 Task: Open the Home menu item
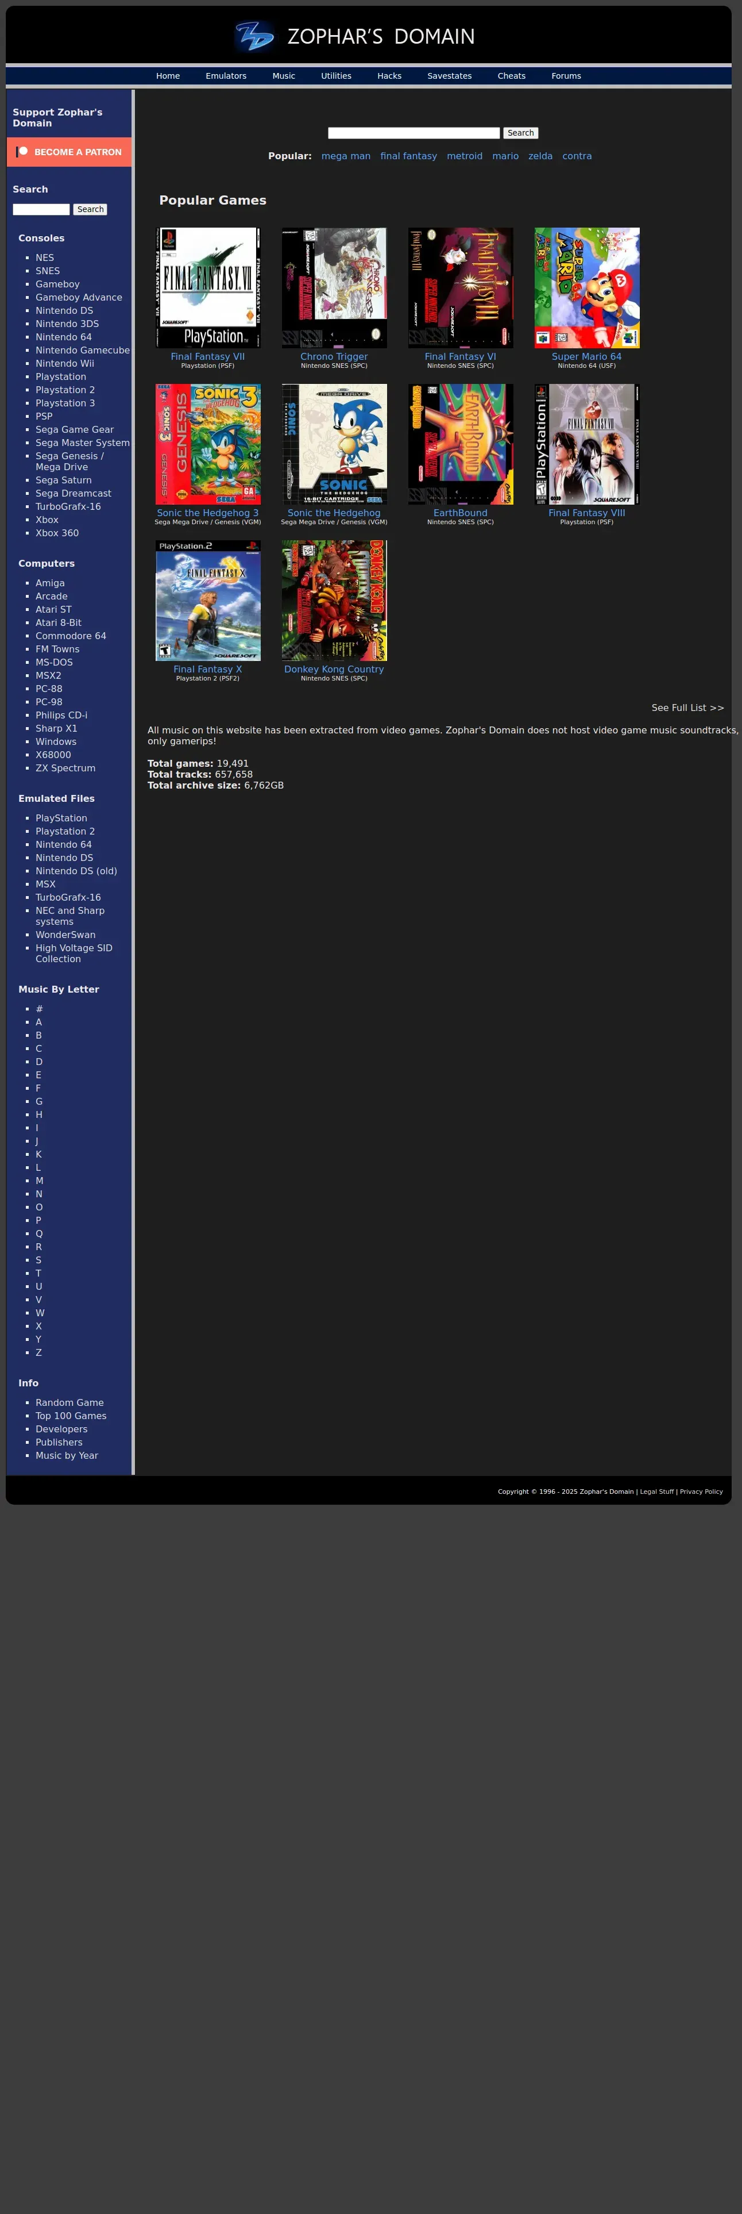[168, 76]
